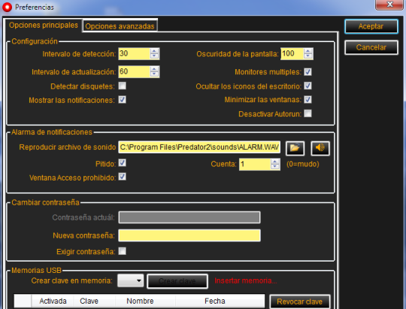Decrease the Cuenta spinner value

point(274,167)
